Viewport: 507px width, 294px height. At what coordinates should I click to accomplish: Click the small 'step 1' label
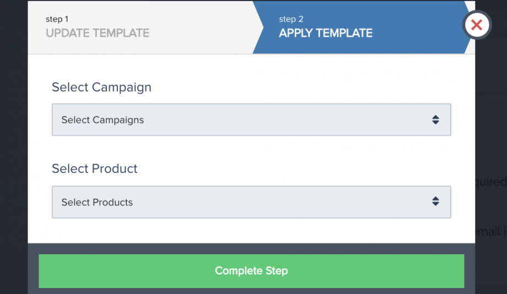pos(57,19)
